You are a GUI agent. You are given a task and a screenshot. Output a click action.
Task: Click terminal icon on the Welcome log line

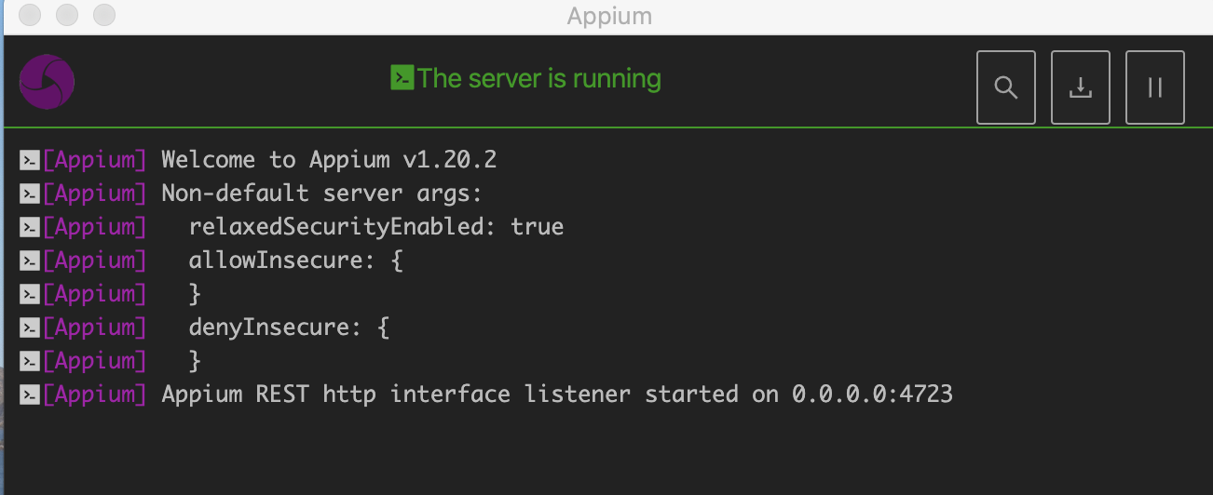pyautogui.click(x=29, y=160)
